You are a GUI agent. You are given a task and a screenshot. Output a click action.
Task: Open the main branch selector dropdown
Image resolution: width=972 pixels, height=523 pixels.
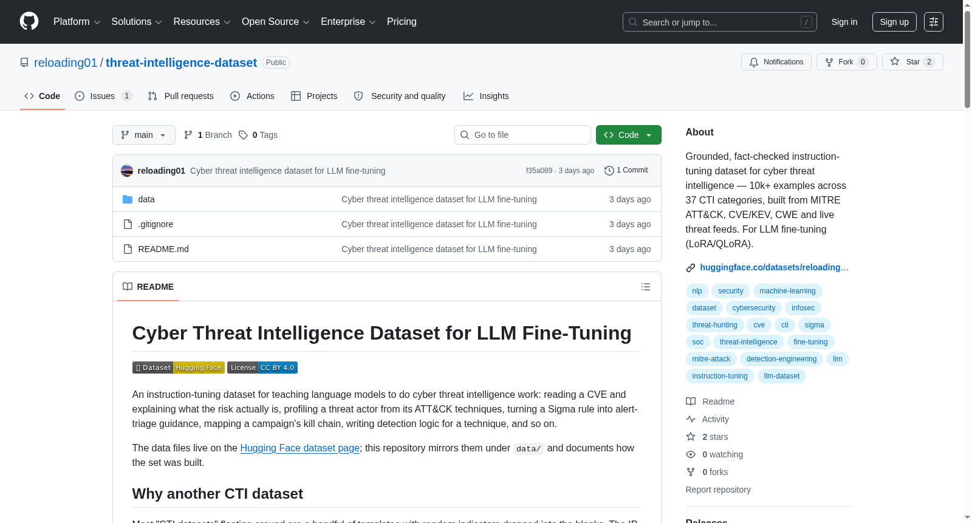pos(144,135)
